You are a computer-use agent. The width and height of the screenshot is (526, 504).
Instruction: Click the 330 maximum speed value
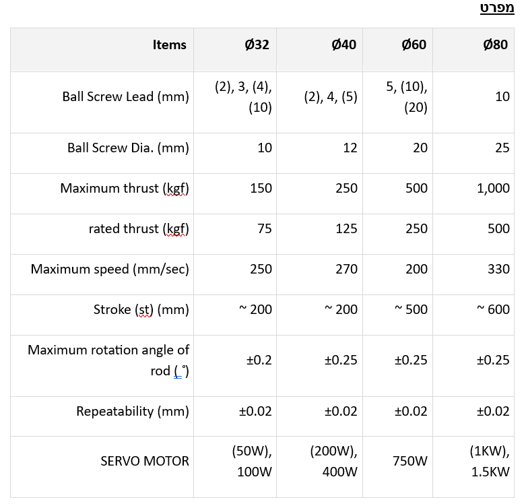click(498, 269)
